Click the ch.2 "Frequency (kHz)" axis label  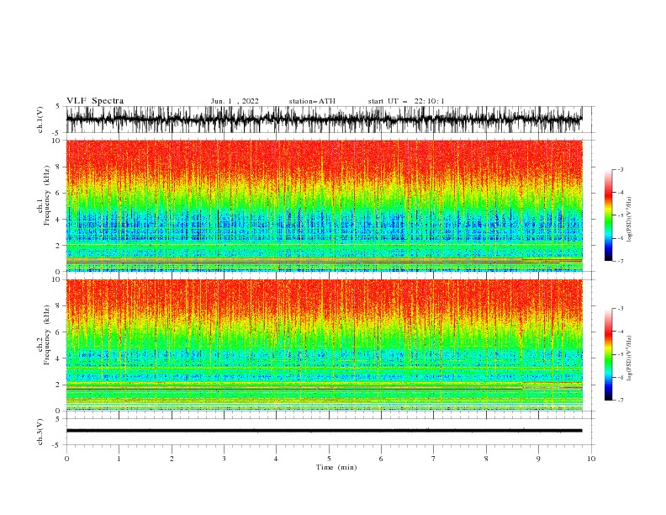(46, 335)
